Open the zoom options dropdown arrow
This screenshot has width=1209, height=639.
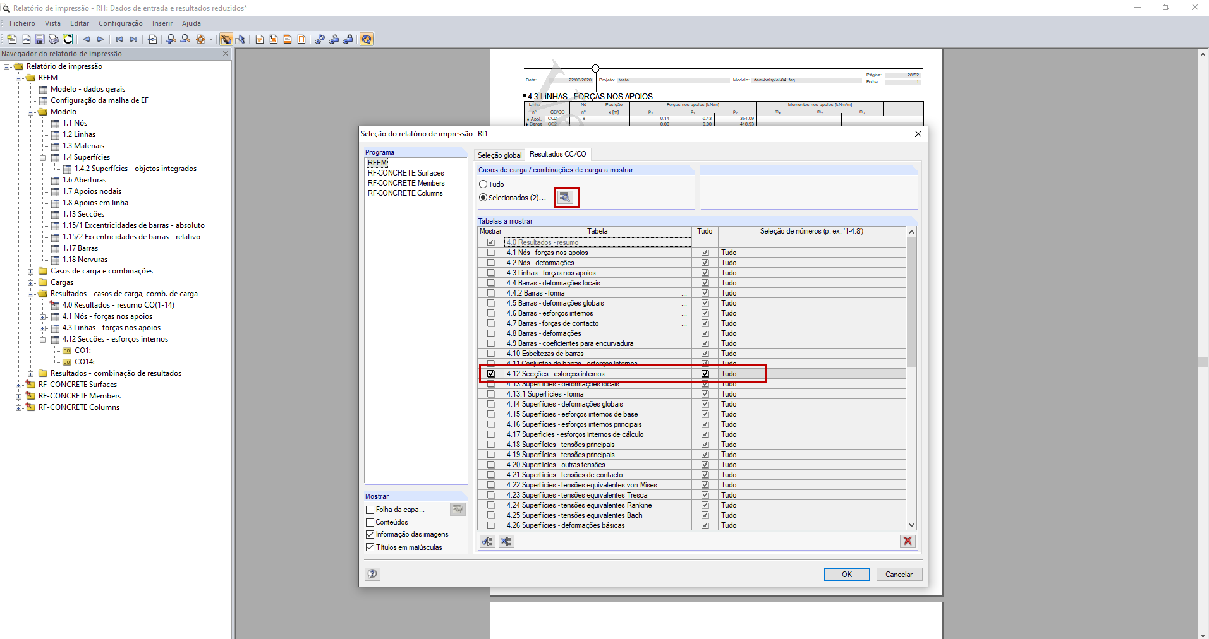click(x=211, y=39)
